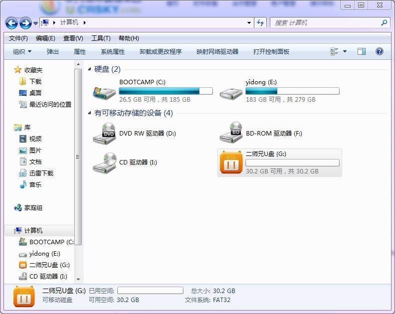Select 收藏夹 in navigation pane

28,70
